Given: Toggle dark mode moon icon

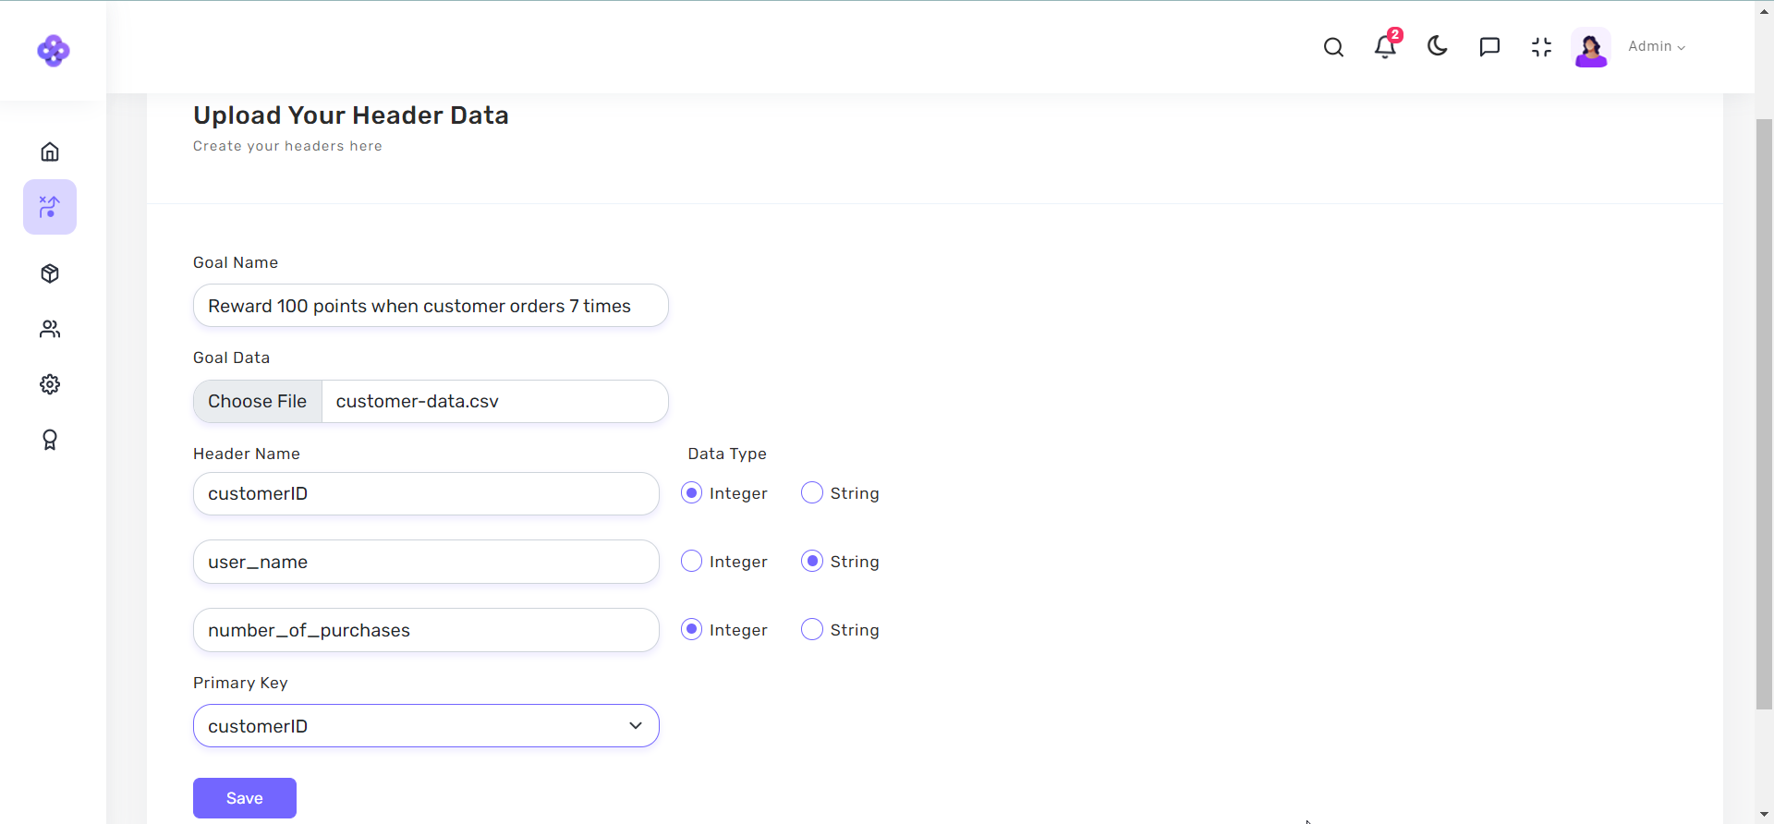Looking at the screenshot, I should click(x=1437, y=46).
